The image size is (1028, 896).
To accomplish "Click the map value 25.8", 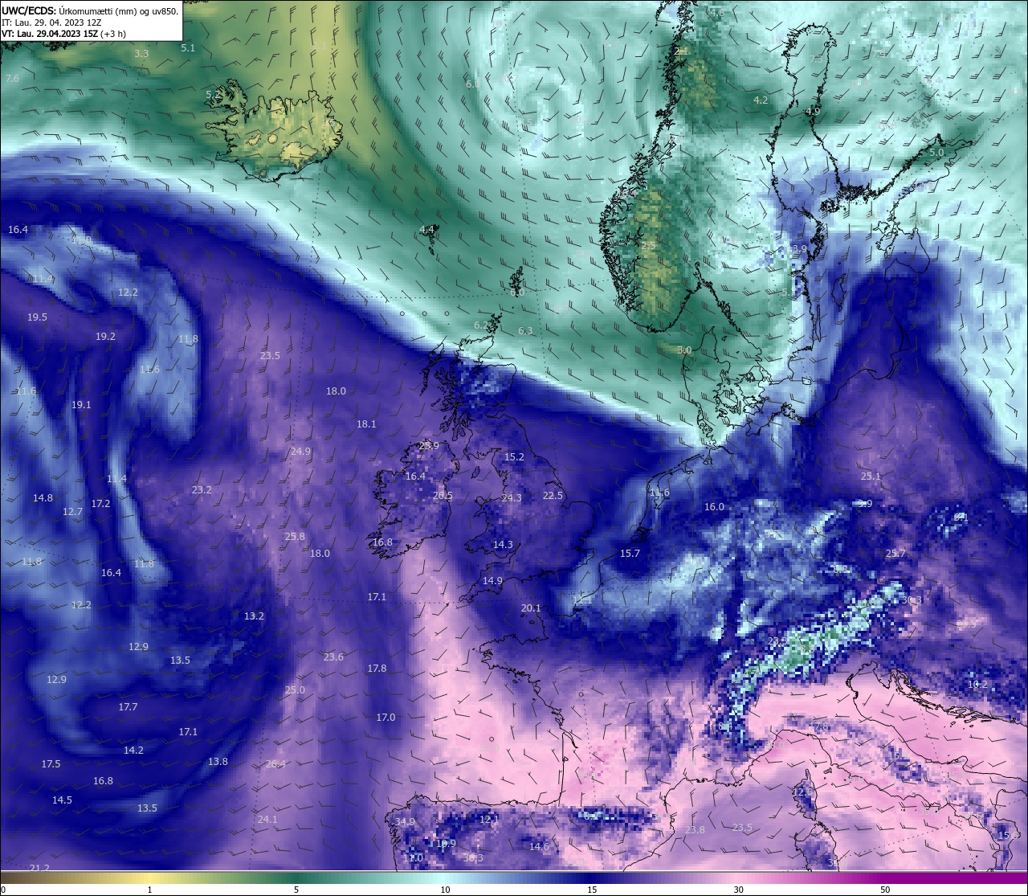I will tap(295, 537).
